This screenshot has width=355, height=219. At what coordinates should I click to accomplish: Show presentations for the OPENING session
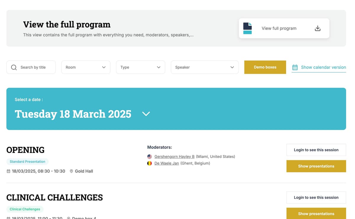coord(316,166)
